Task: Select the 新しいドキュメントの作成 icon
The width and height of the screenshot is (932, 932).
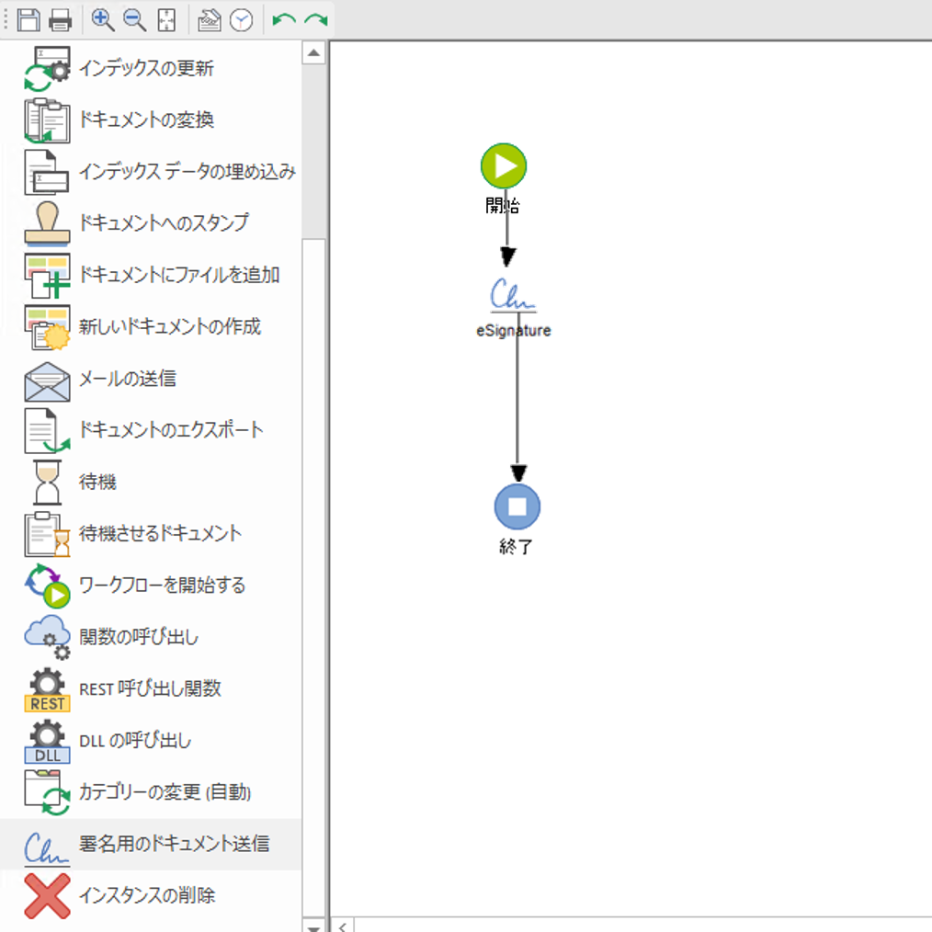Action: 47,327
